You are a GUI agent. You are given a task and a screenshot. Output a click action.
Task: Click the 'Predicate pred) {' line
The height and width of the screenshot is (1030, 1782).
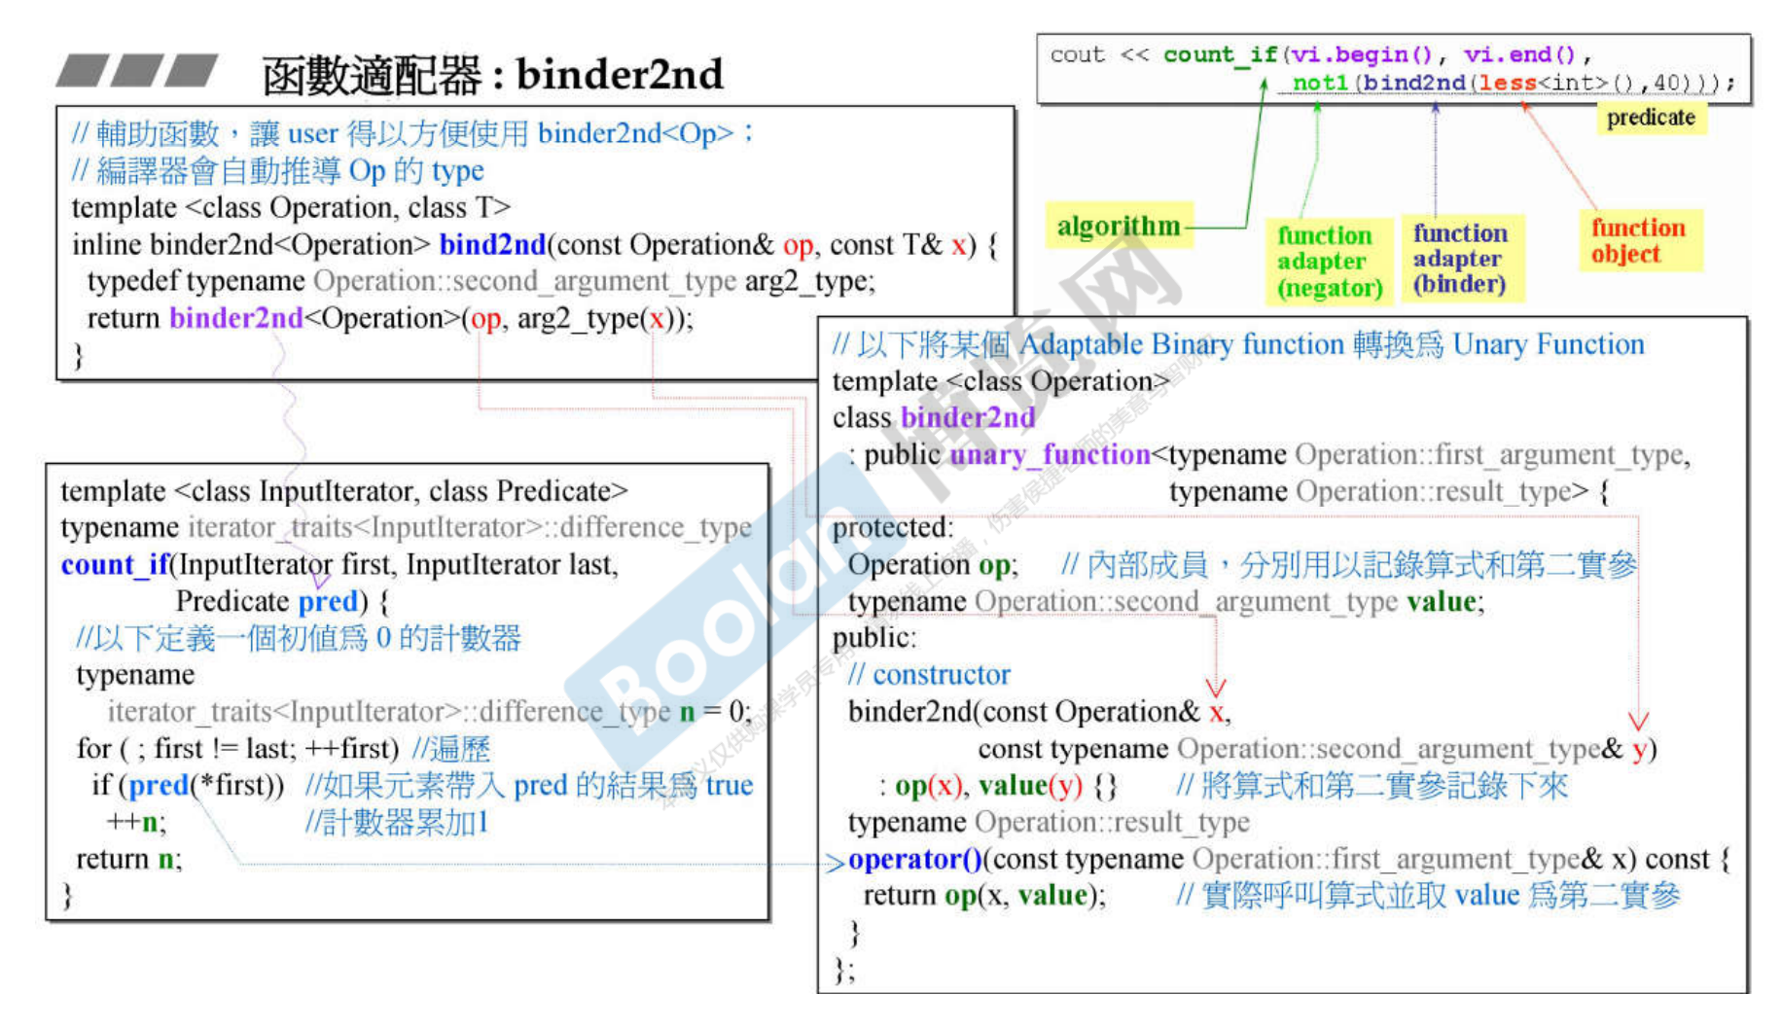[x=282, y=601]
